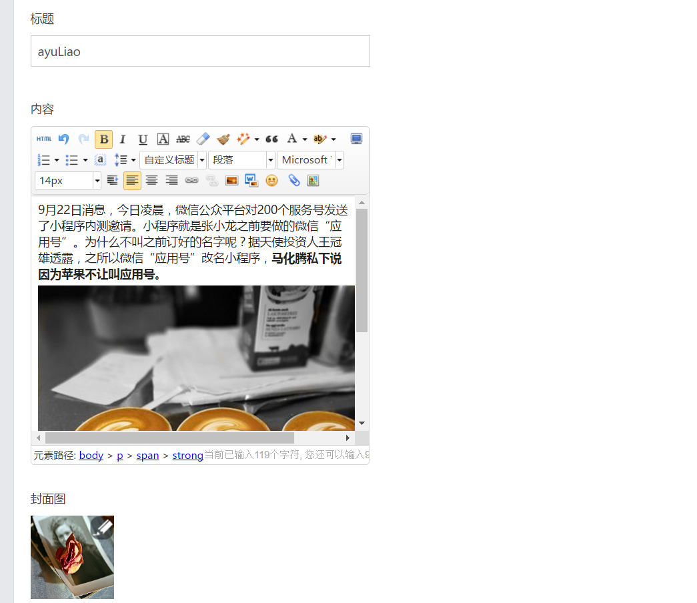Click the line spacing icon

tap(121, 160)
